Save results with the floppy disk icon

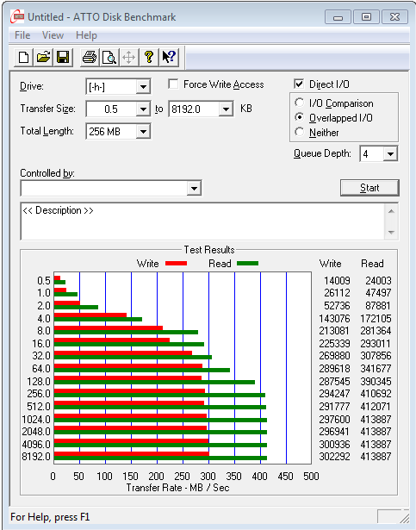tap(63, 57)
